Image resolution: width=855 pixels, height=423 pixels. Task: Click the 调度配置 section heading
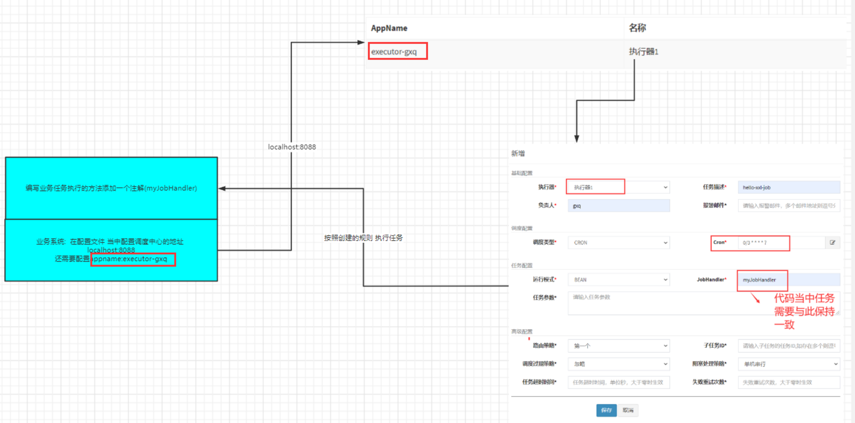point(522,228)
